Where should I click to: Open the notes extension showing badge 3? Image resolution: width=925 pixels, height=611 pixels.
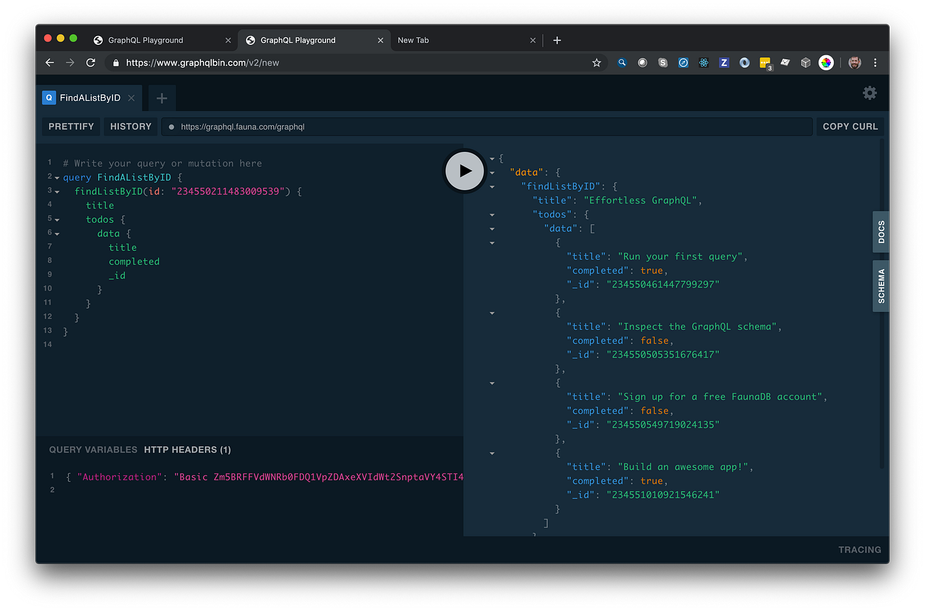[765, 62]
